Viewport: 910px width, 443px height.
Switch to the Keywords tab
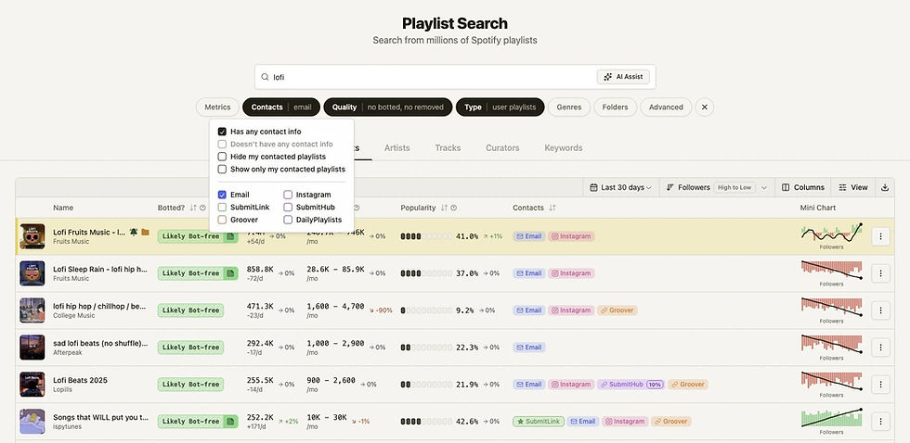pyautogui.click(x=563, y=147)
